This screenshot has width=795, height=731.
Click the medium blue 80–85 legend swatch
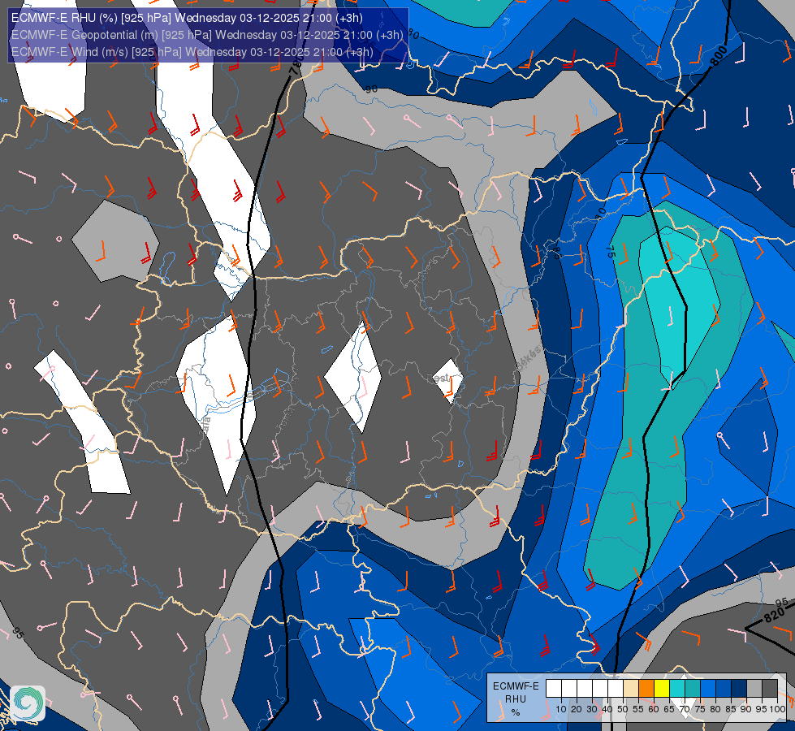point(724,689)
